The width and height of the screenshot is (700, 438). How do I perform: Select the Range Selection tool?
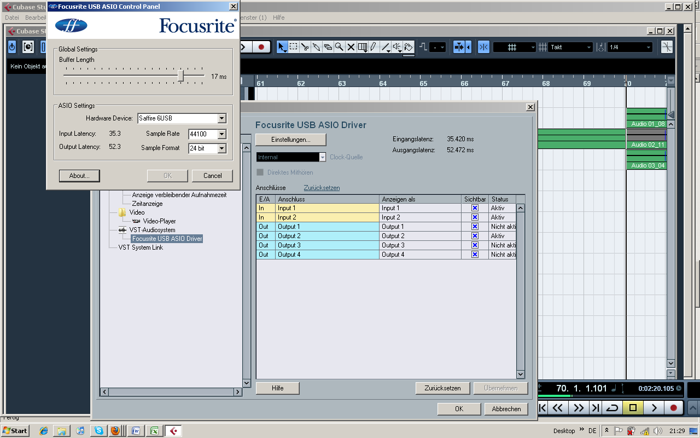294,47
